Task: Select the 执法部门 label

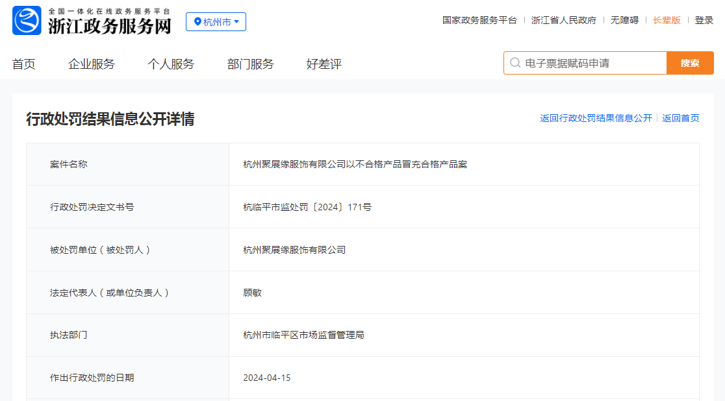Action: tap(68, 335)
